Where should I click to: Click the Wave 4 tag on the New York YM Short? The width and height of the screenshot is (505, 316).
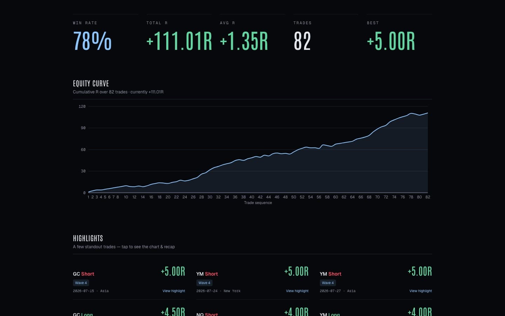[x=204, y=283]
